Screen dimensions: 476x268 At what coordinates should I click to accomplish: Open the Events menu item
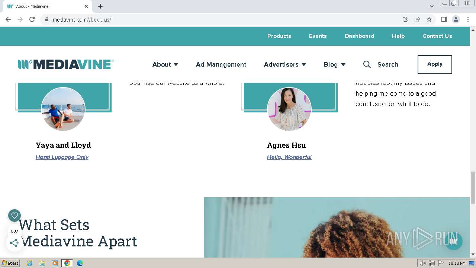click(x=318, y=36)
